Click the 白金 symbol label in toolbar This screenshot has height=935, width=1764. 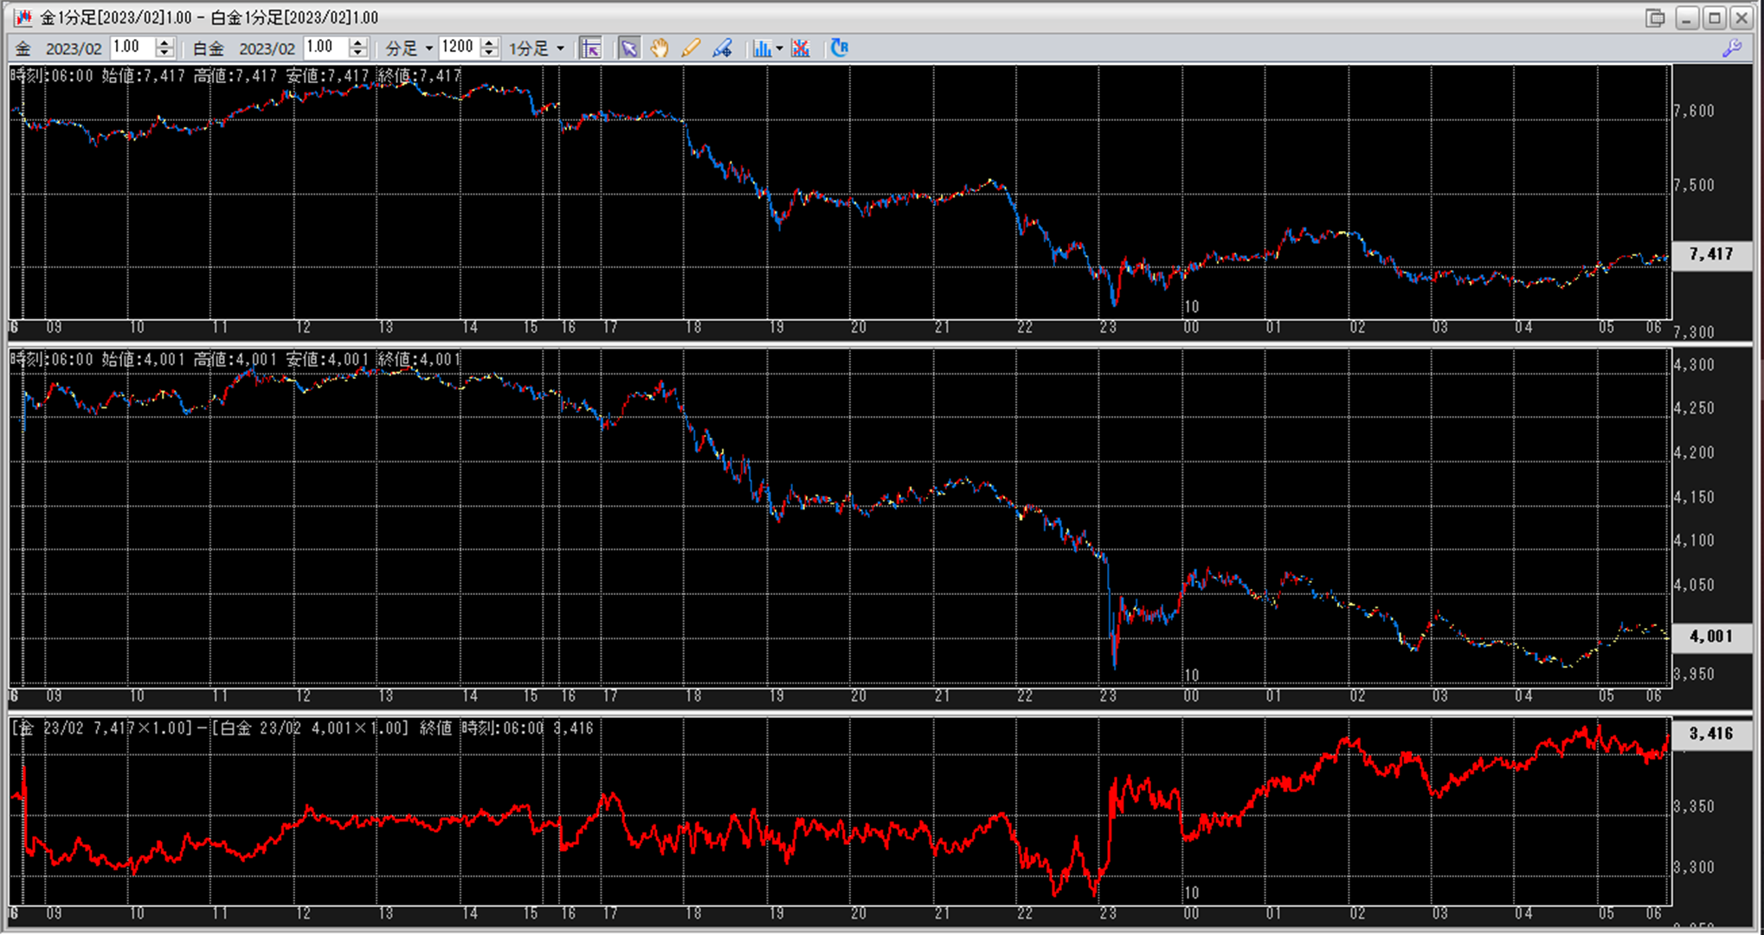point(208,48)
